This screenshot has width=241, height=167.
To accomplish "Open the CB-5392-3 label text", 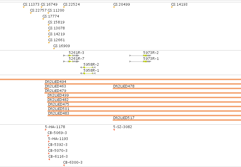I will [58, 145].
